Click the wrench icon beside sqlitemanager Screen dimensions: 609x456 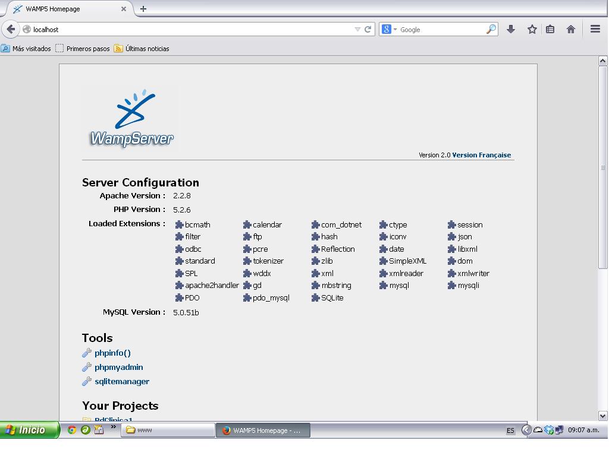pos(87,382)
